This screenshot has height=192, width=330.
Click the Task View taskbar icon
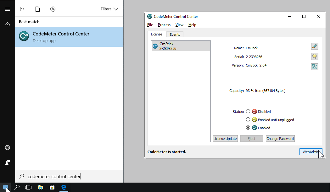[x=28, y=187]
